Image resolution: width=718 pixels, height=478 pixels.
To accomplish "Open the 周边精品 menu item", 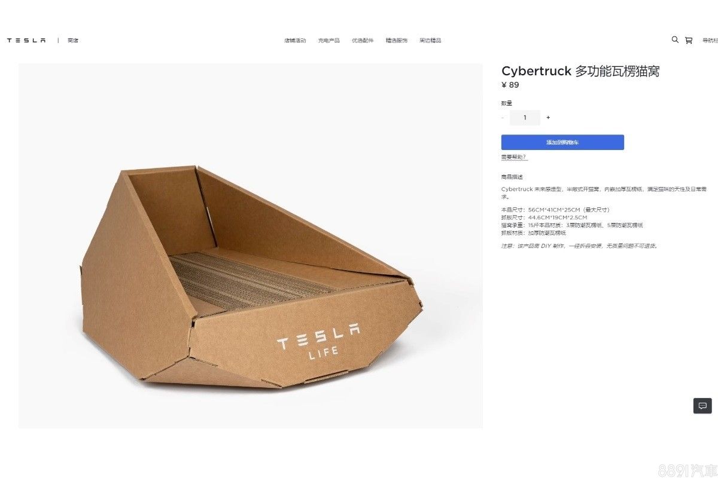I will point(430,41).
